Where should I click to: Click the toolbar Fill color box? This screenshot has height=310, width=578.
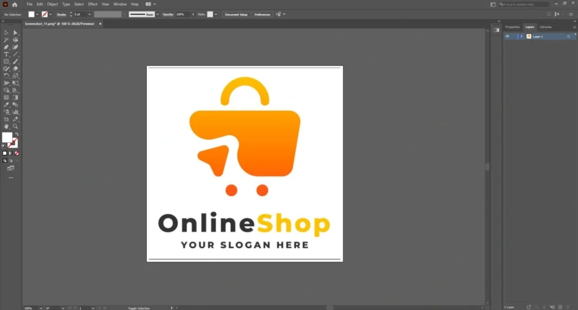[x=7, y=138]
